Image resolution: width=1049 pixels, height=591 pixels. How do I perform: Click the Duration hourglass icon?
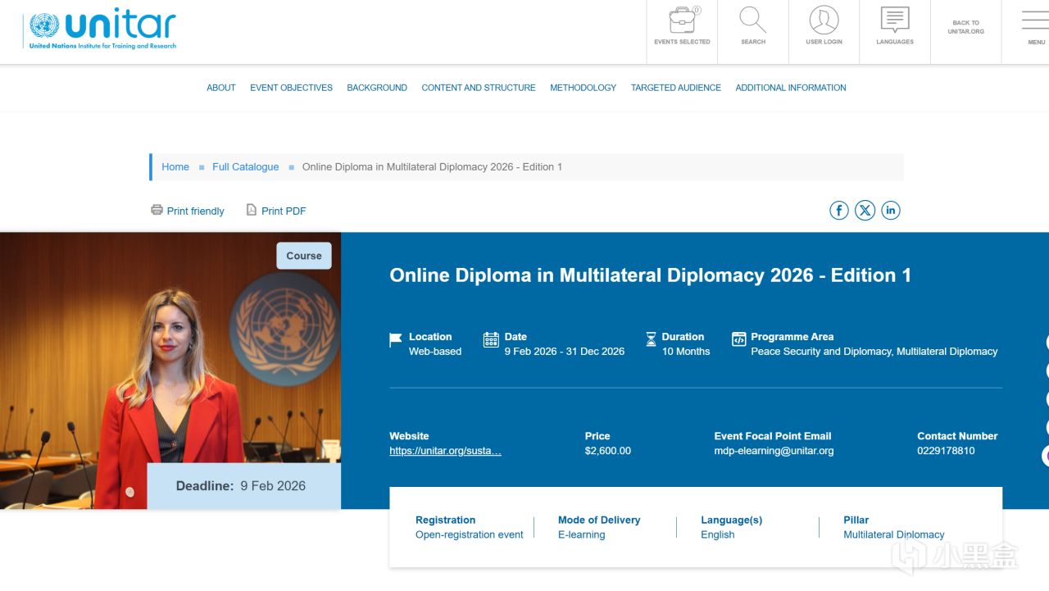point(651,339)
